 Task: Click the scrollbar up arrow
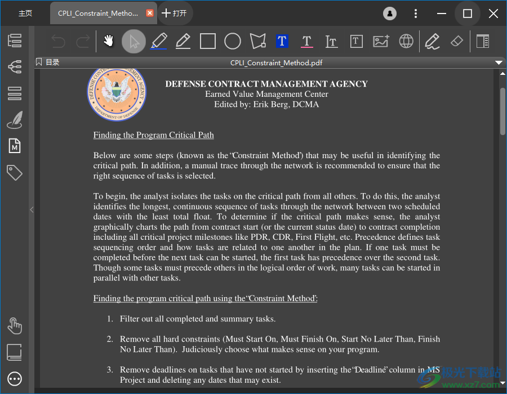click(x=502, y=74)
